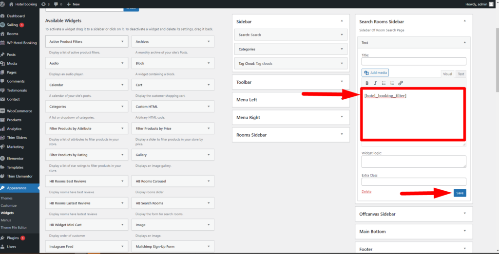The height and width of the screenshot is (254, 499).
Task: Collapse the Search Rooms Sidebar panel
Action: 464,21
